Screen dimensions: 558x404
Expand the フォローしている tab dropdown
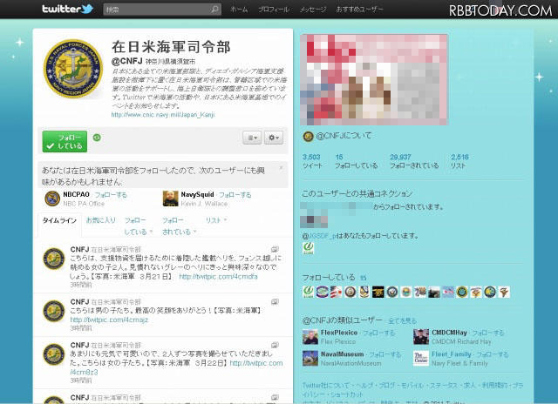click(138, 226)
